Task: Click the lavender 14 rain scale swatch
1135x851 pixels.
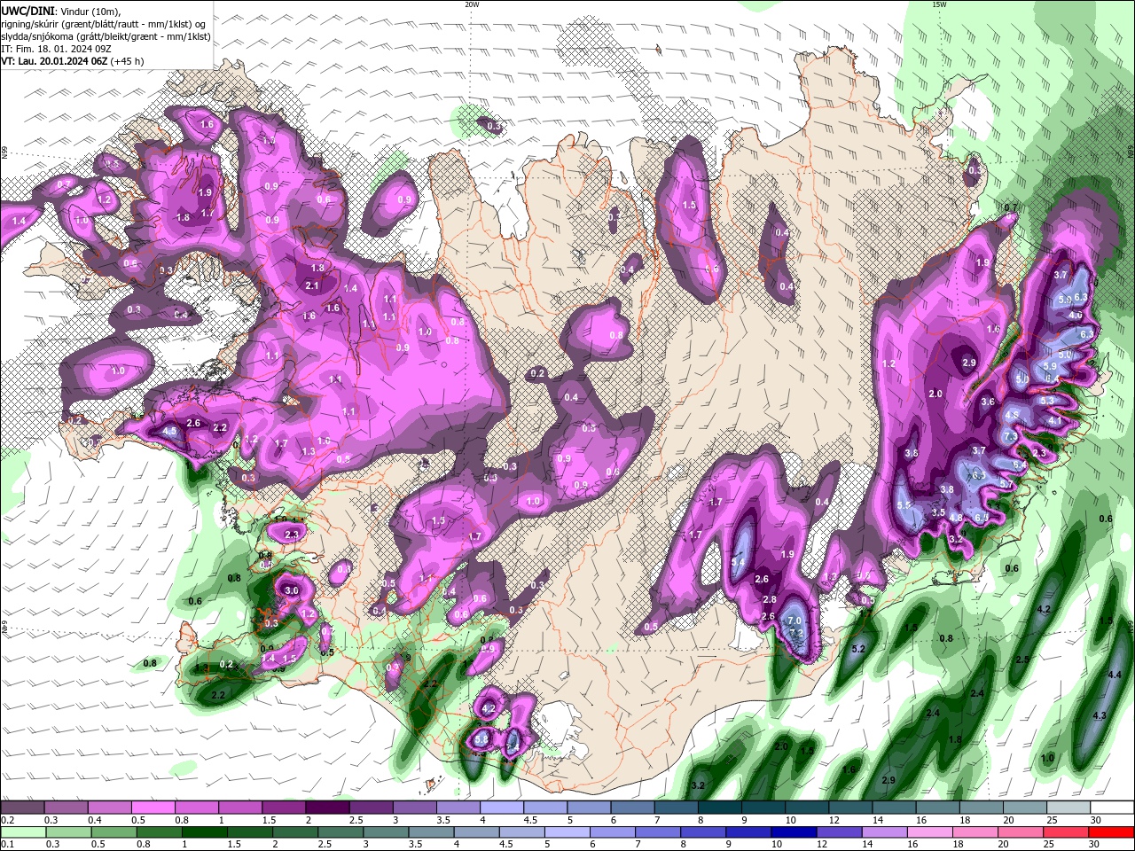Action: pos(884,832)
